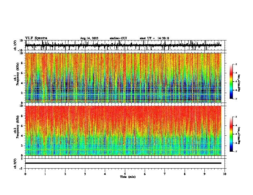Click the "VLF Spectra" plot title
Viewport: 253px width, 195px height.
tap(36, 38)
